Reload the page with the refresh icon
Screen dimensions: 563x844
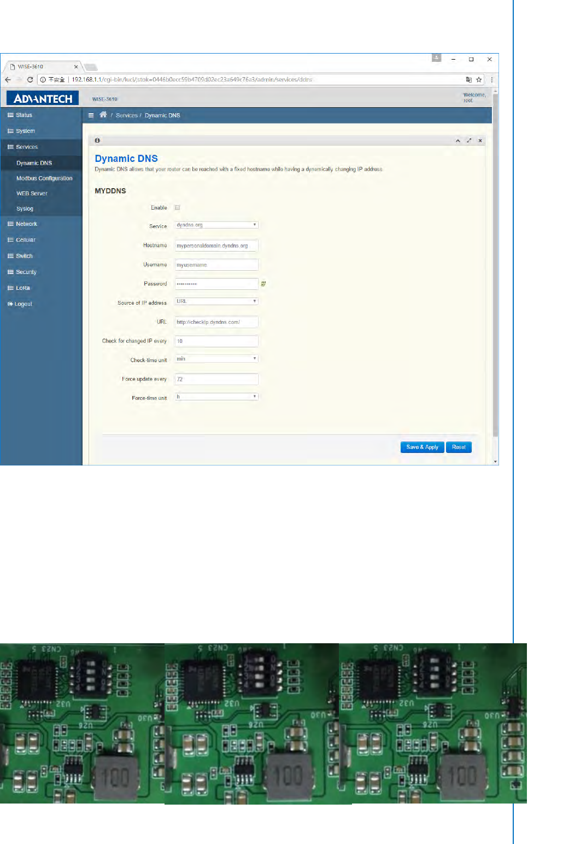pos(30,79)
